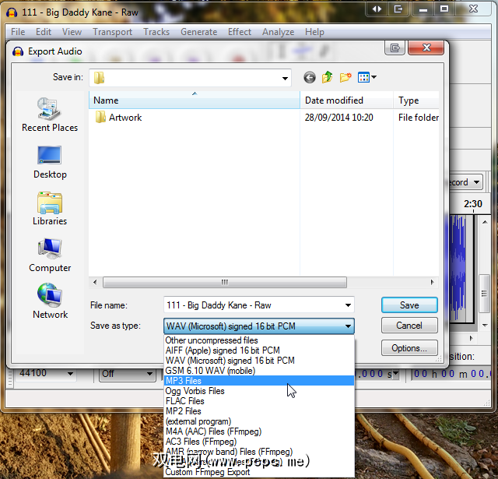This screenshot has width=498, height=479.
Task: Open export Options... button
Action: 409,348
